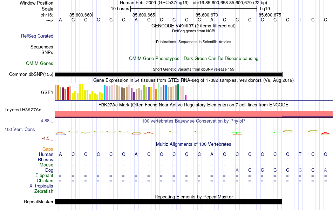Click the magenta bar in GTEx chart

[186, 97]
